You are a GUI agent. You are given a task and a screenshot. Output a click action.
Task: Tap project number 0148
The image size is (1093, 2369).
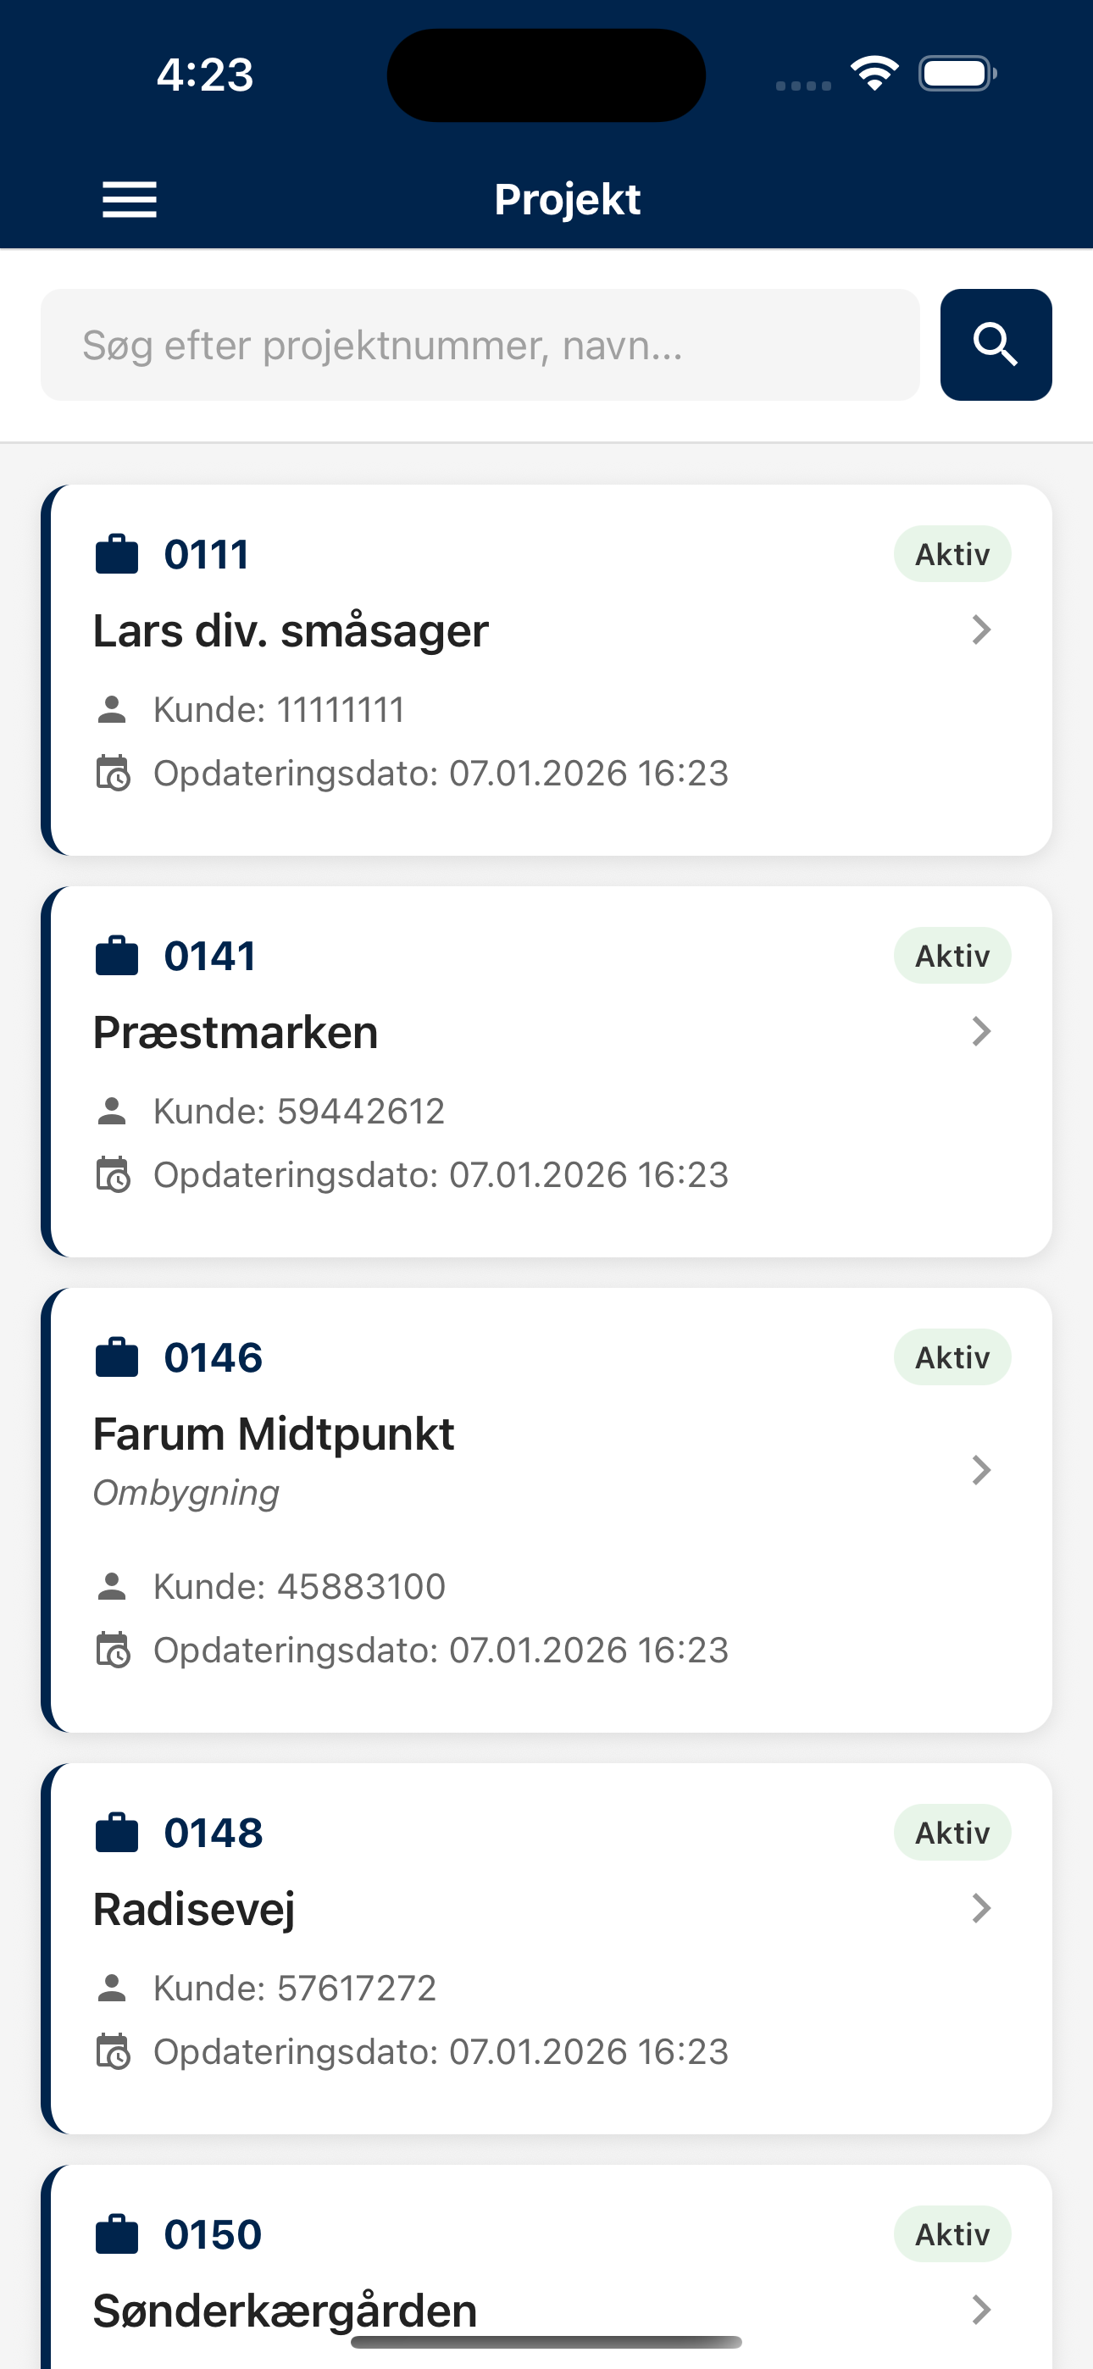(x=214, y=1832)
